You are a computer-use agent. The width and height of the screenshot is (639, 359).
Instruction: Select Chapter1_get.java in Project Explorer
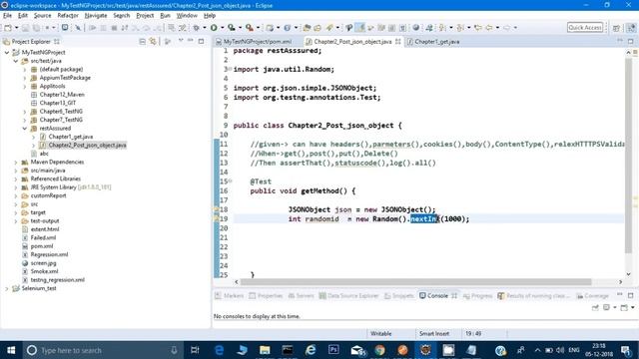[71, 137]
